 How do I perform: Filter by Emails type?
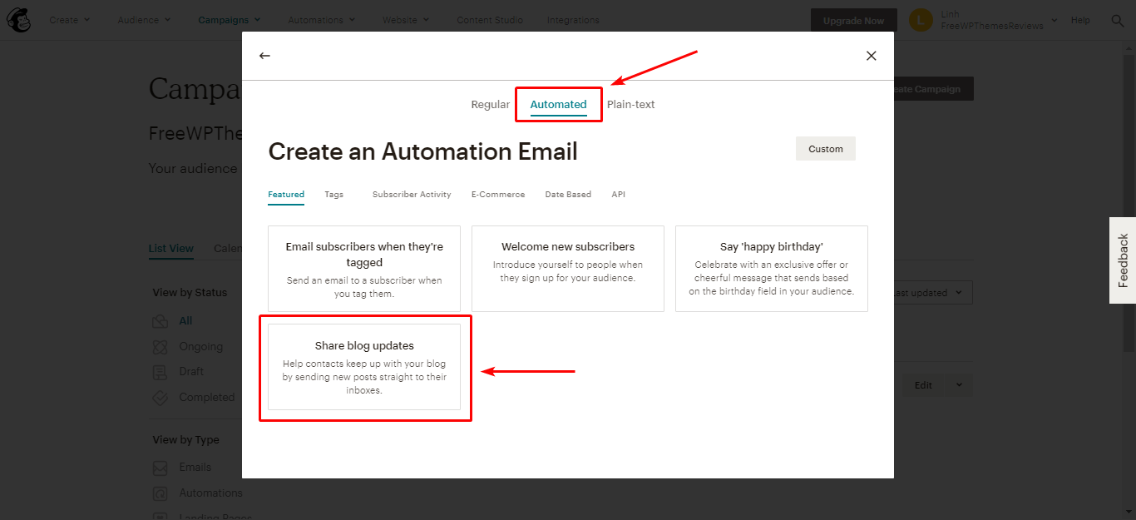click(x=195, y=468)
